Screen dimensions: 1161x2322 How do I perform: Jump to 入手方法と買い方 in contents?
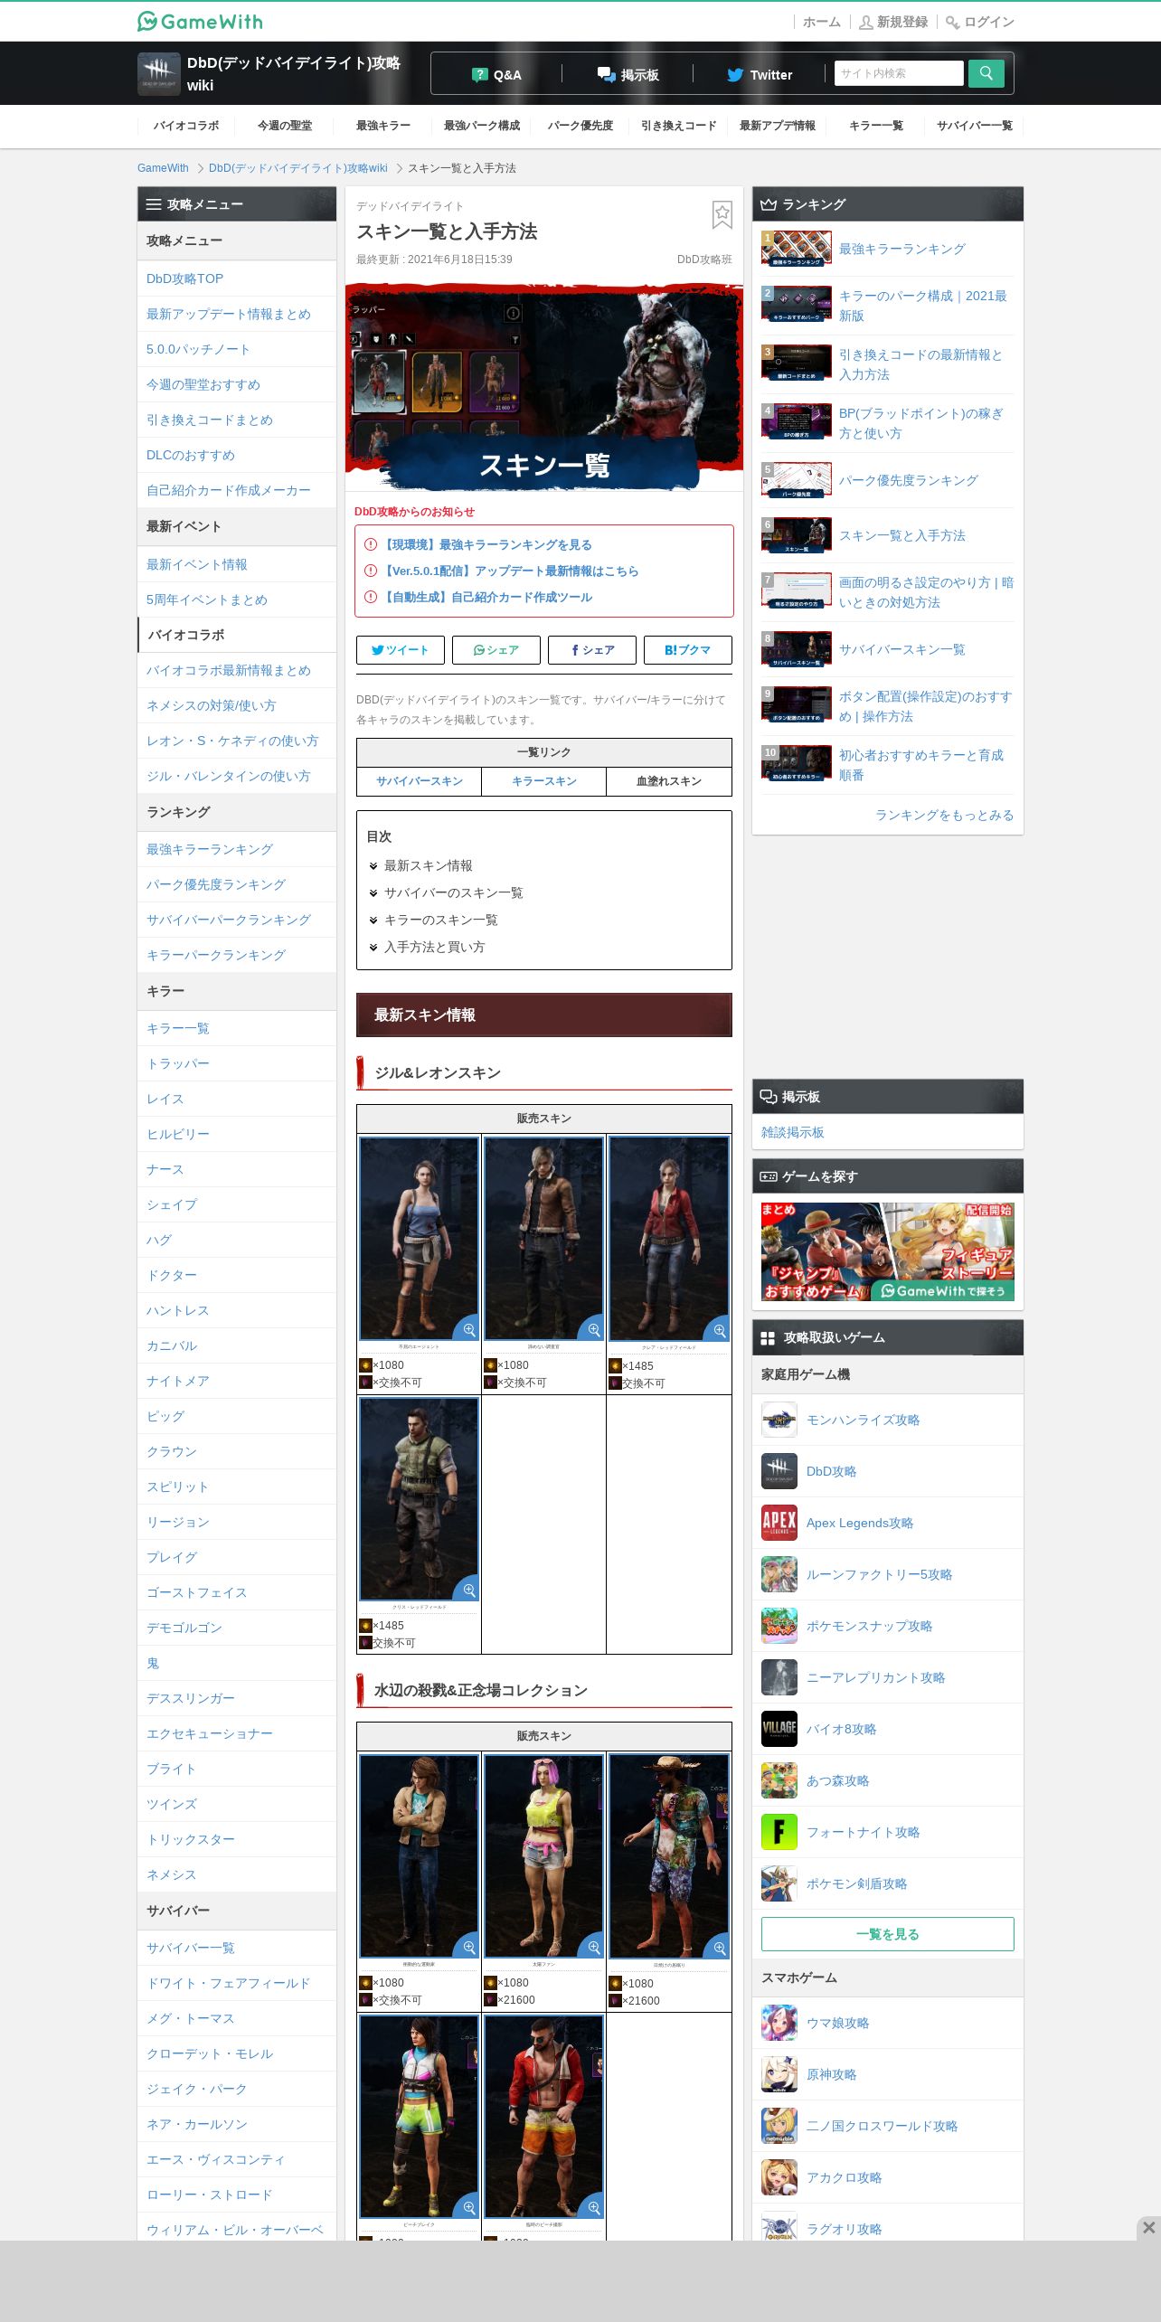pyautogui.click(x=434, y=947)
